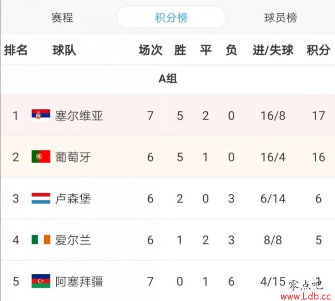Click the Portugal flag icon
The width and height of the screenshot is (335, 301).
[41, 157]
